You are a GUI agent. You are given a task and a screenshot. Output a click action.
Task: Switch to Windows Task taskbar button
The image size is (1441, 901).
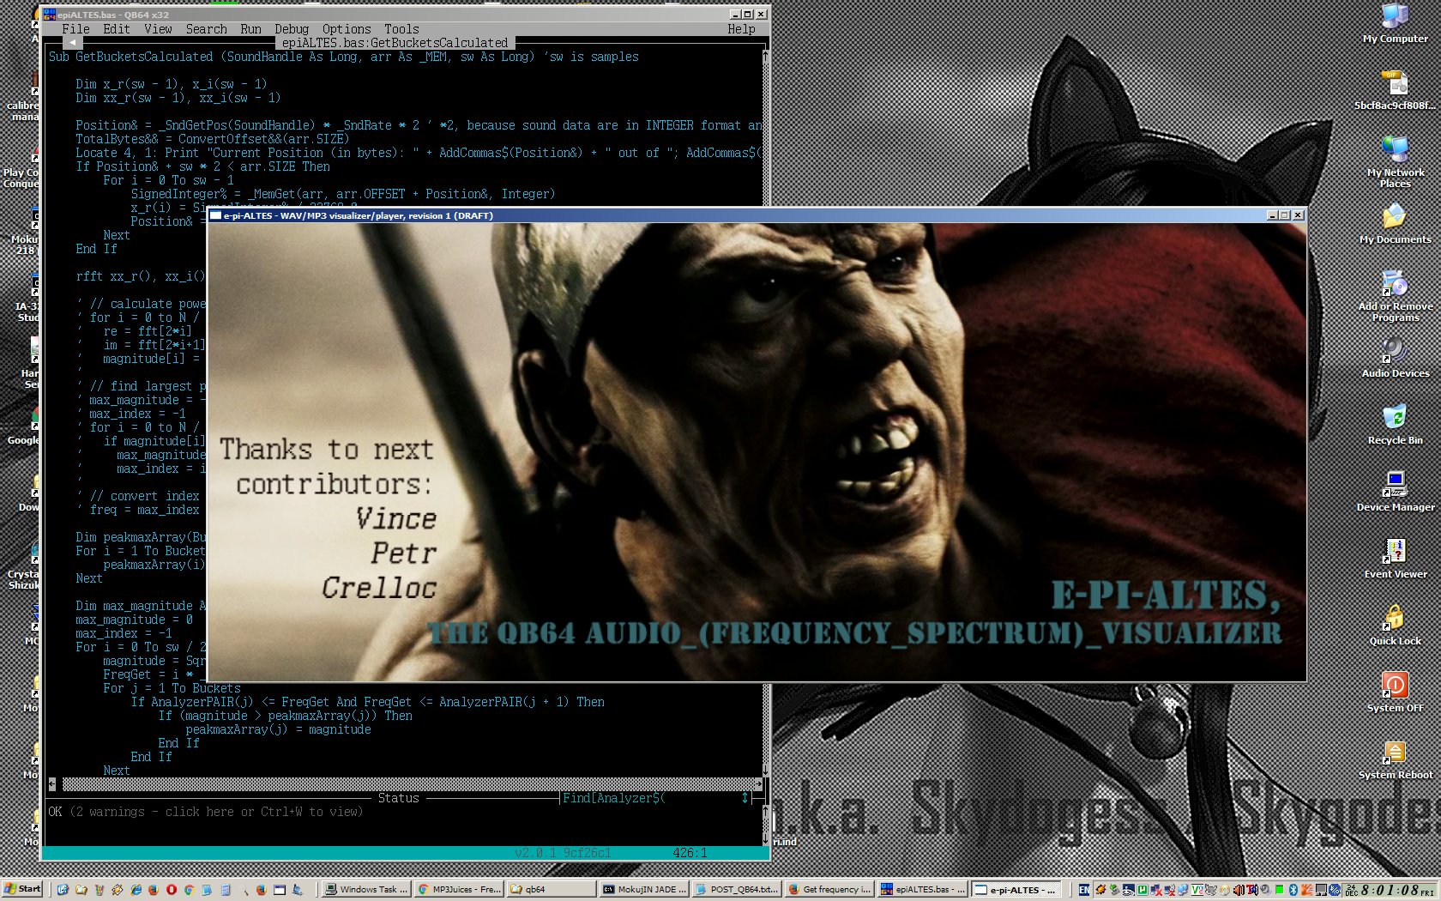point(366,890)
